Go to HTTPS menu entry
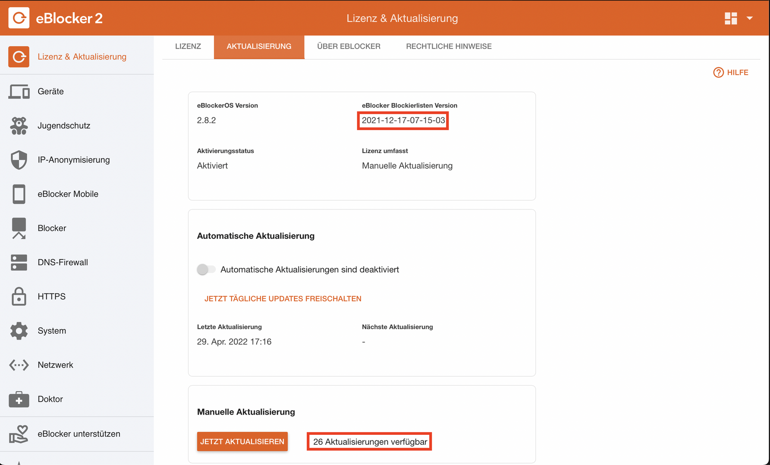Screen dimensions: 770x465 [x=52, y=296]
